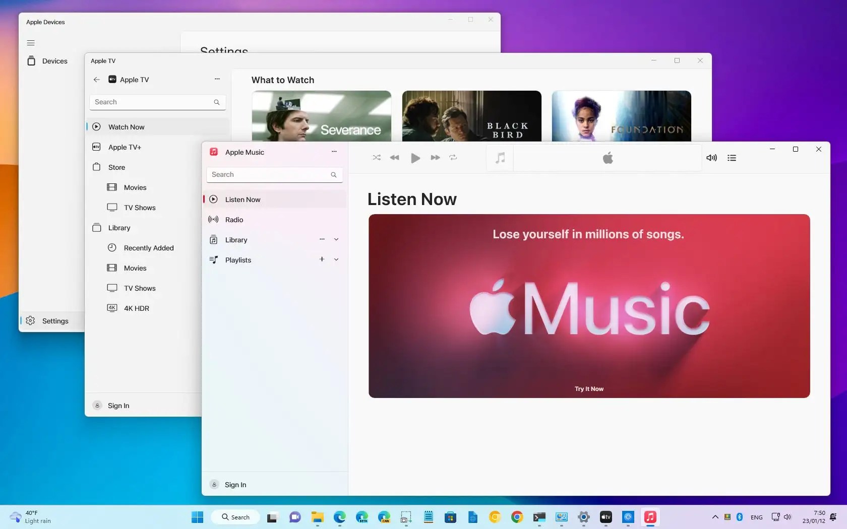Click the Try It Now button
847x529 pixels.
pos(588,388)
